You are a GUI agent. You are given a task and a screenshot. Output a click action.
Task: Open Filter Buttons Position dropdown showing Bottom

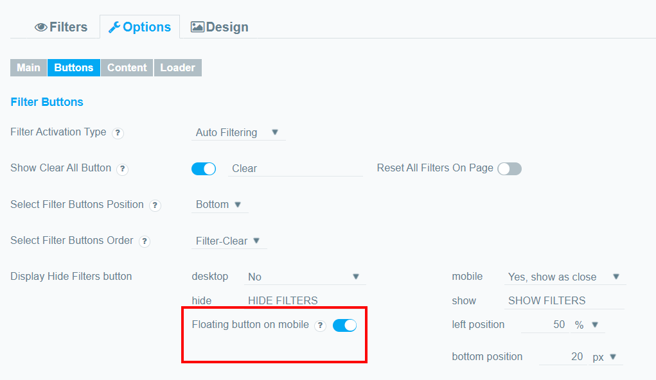coord(220,204)
